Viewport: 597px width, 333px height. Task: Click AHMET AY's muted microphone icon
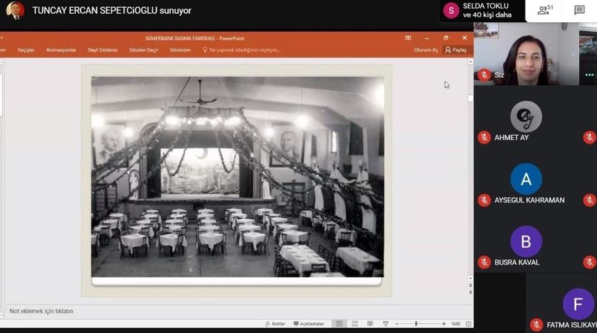pyautogui.click(x=485, y=137)
